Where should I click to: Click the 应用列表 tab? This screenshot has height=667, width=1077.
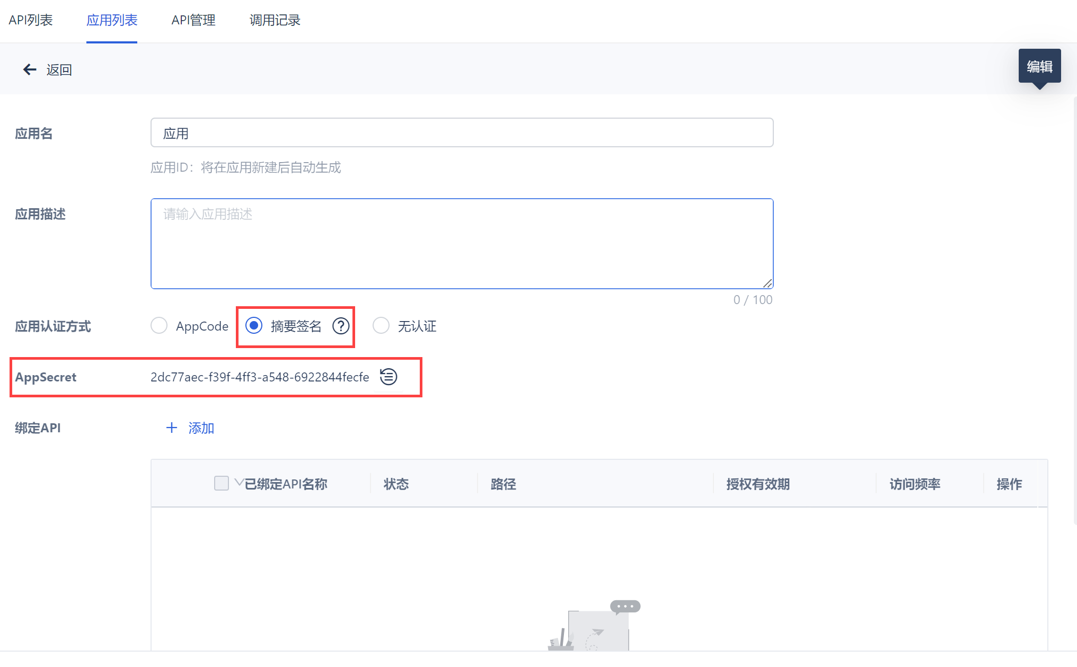pyautogui.click(x=112, y=20)
